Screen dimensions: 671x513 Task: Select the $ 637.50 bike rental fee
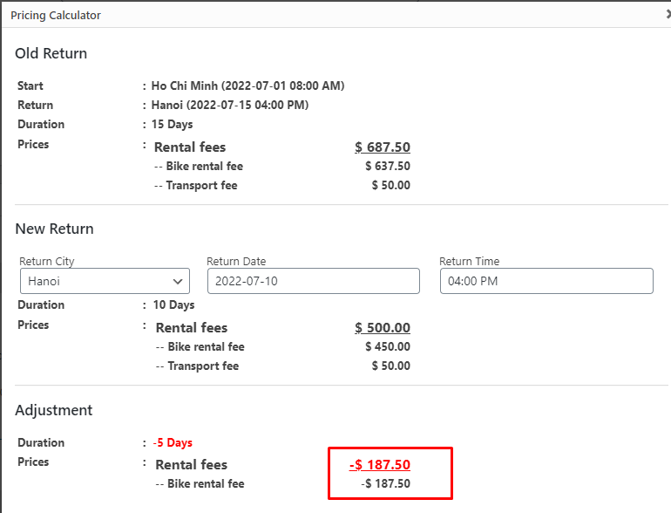tap(388, 166)
